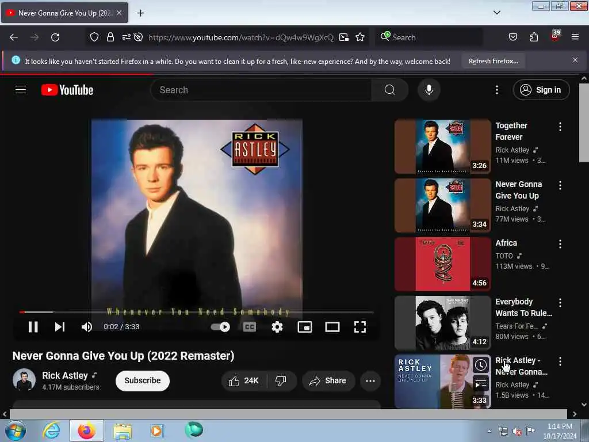Open picture-in-picture from address bar
This screenshot has width=589, height=442.
pos(344,37)
